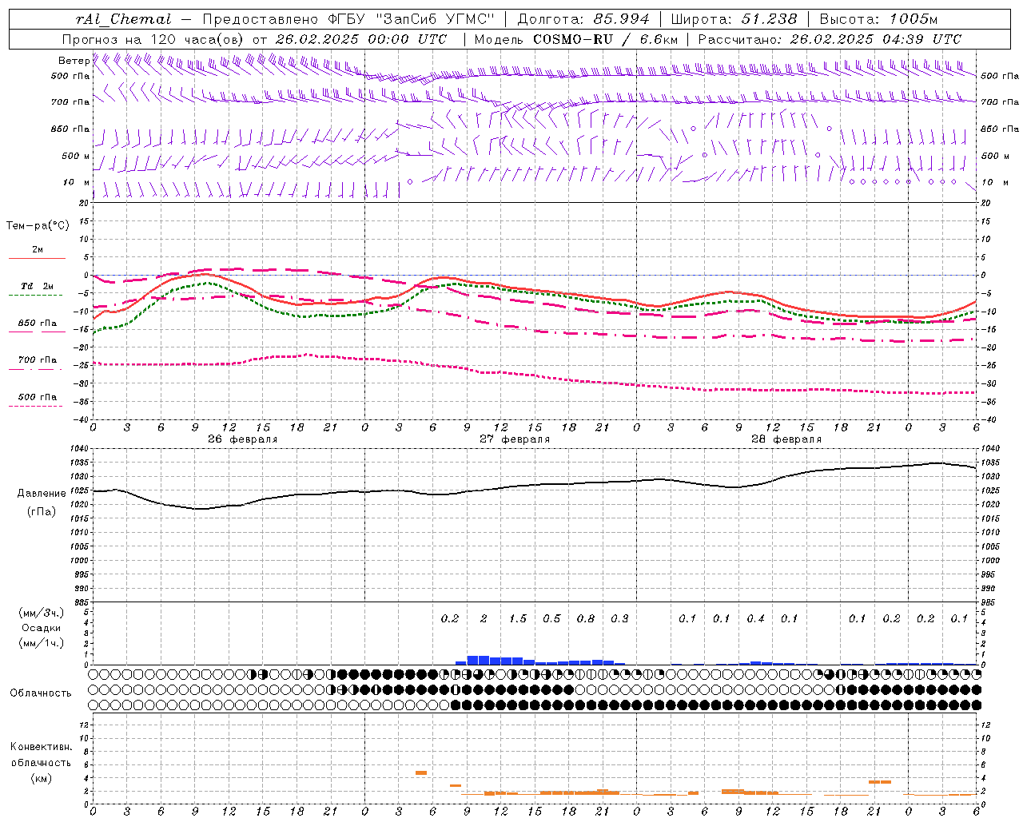This screenshot has width=1023, height=818.
Task: Click the '0.3' precipitation amount value
Action: (619, 618)
